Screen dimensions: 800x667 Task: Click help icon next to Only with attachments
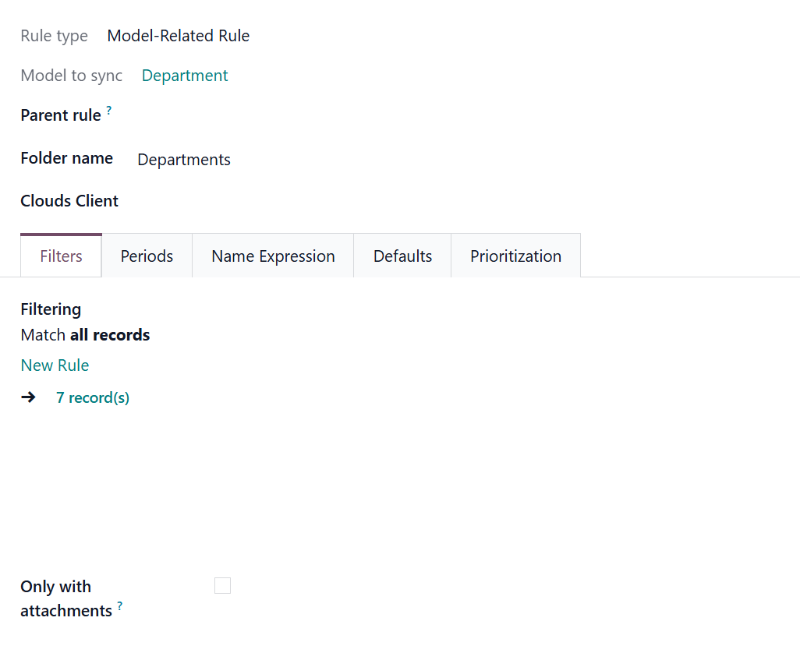pyautogui.click(x=120, y=605)
